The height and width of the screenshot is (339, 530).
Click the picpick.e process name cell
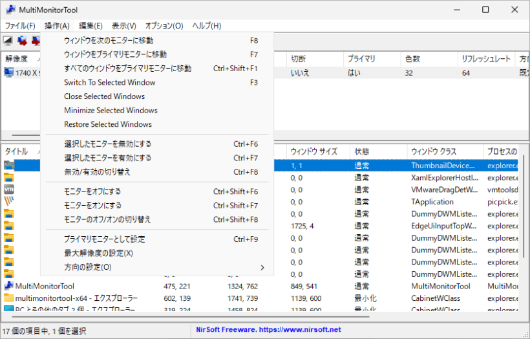(503, 202)
